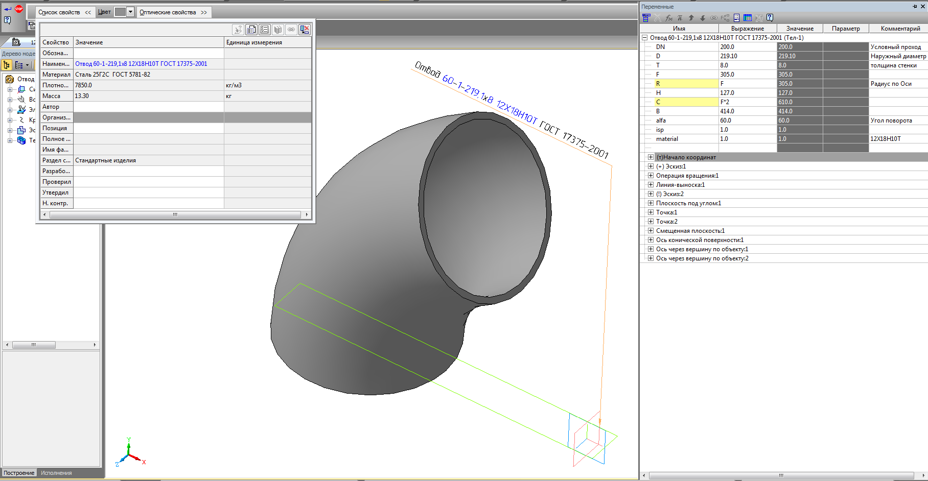This screenshot has height=481, width=928.
Task: Open the dropdown arrow next to the color swatch
Action: [130, 12]
